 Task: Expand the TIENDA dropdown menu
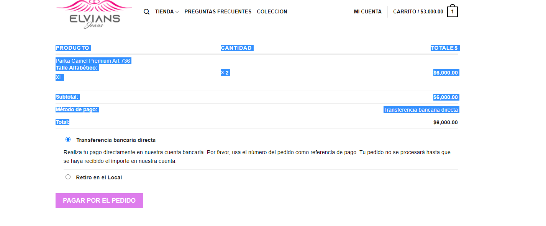(167, 12)
